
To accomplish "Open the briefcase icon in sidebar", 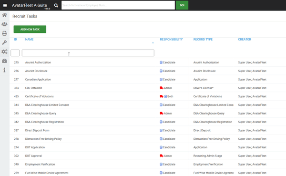I will pyautogui.click(x=5, y=61).
